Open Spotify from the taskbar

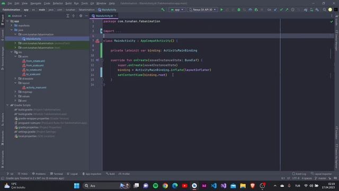click(x=155, y=186)
